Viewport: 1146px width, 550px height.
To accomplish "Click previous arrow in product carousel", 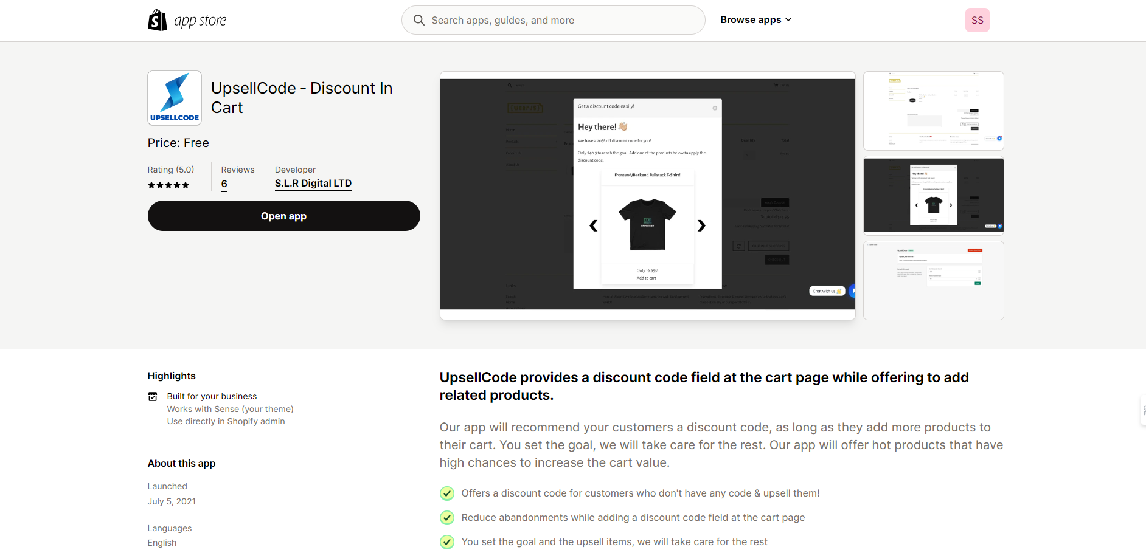I will [x=594, y=225].
